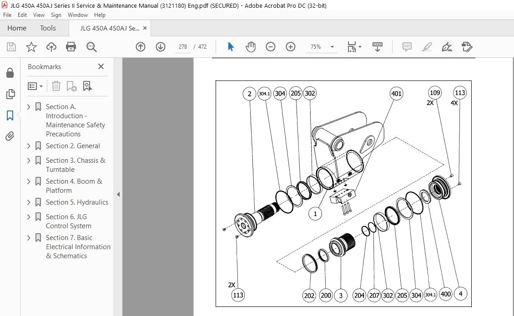This screenshot has height=316, width=514.
Task: Delete selected bookmark trash icon
Action: click(56, 86)
